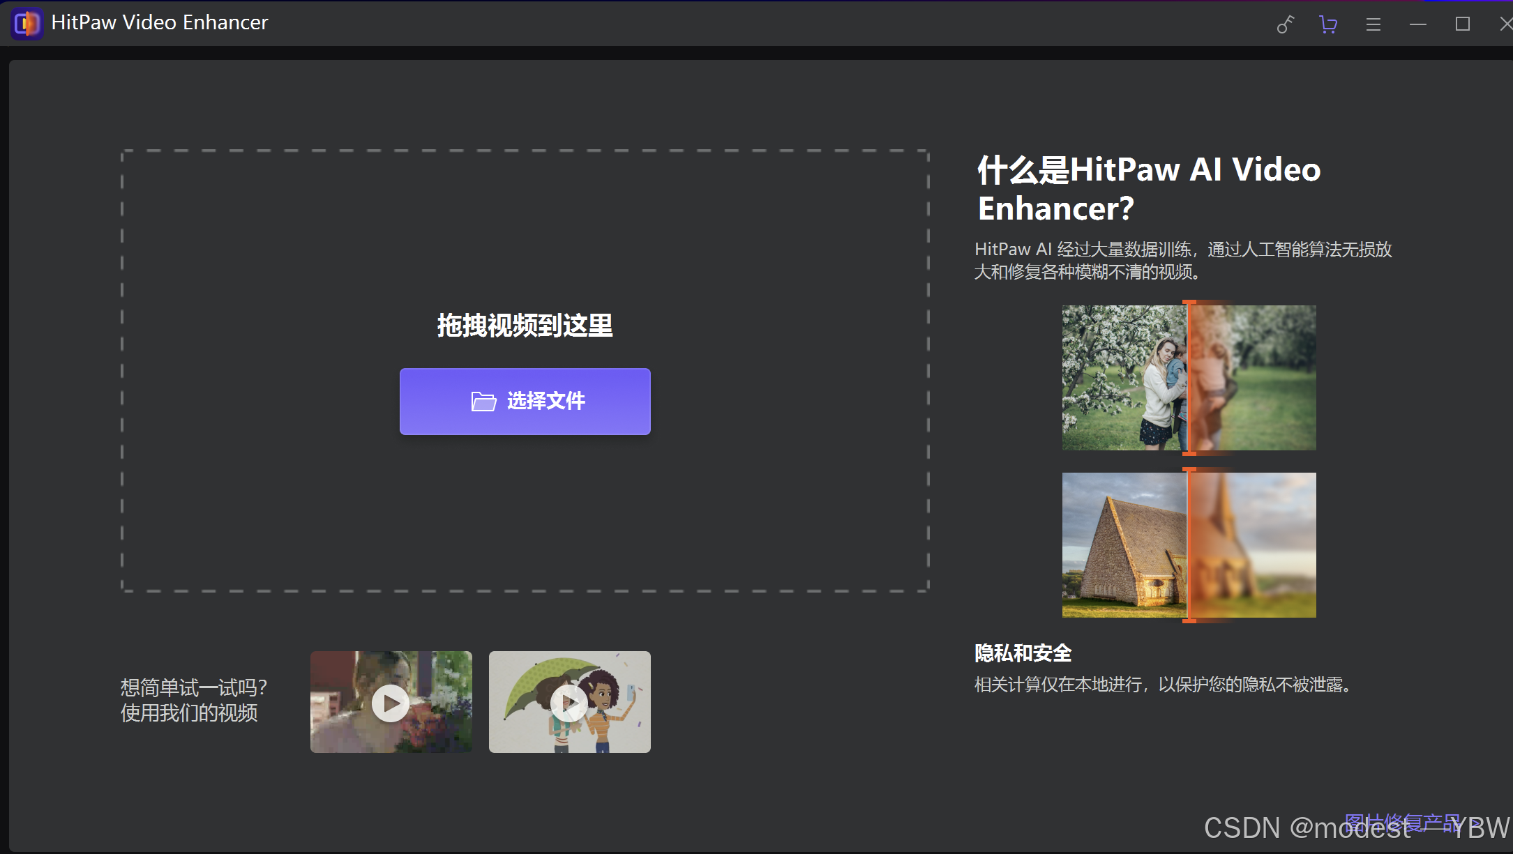Click the 隐私和安全 heading
This screenshot has height=854, width=1513.
click(1023, 653)
